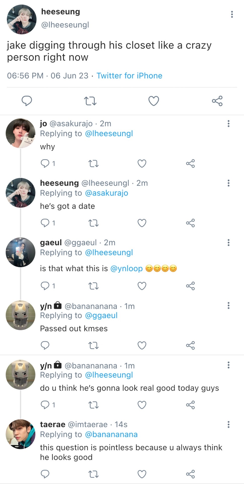
Task: Retweet taerae's reply
Action: (x=93, y=474)
